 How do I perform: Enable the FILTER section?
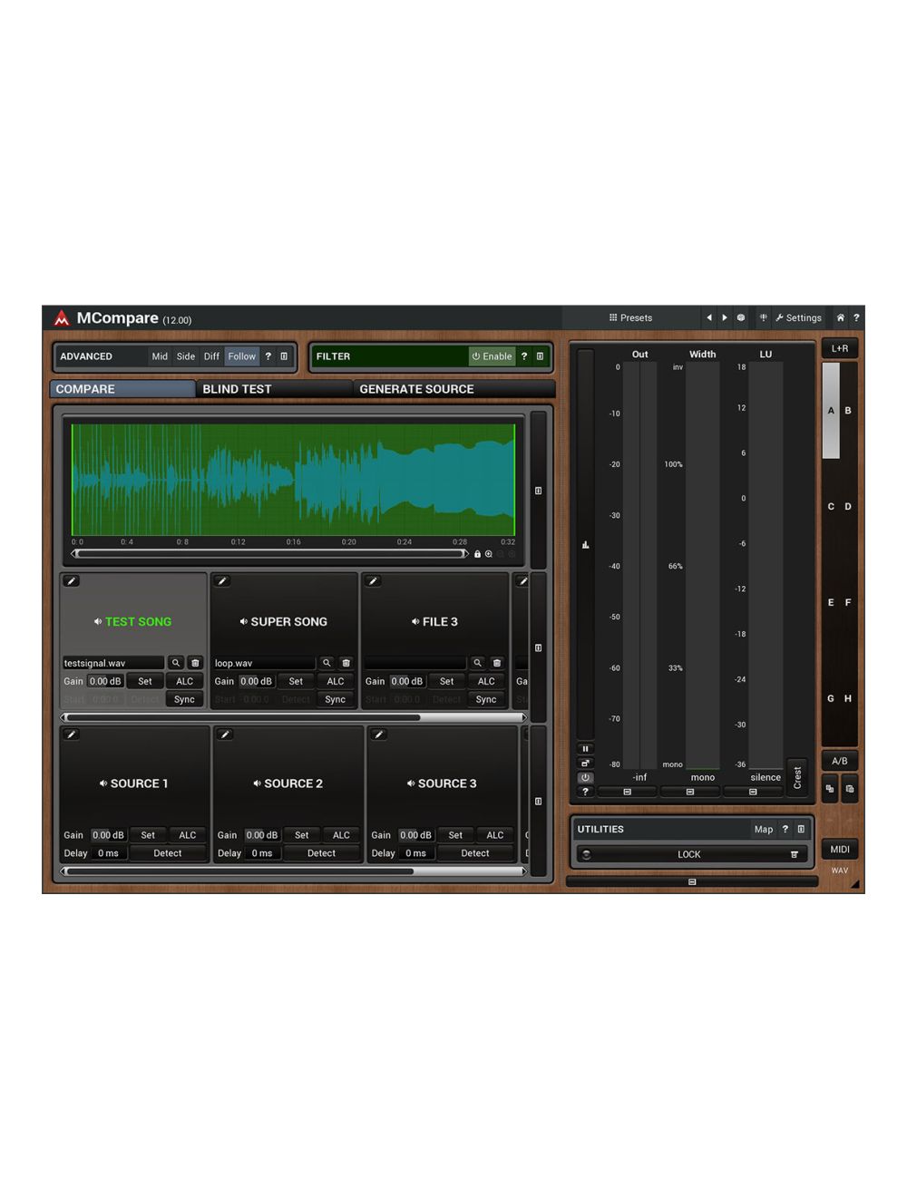click(493, 356)
